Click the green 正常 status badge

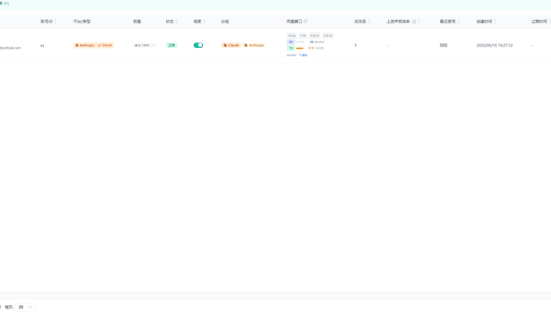[x=172, y=45]
